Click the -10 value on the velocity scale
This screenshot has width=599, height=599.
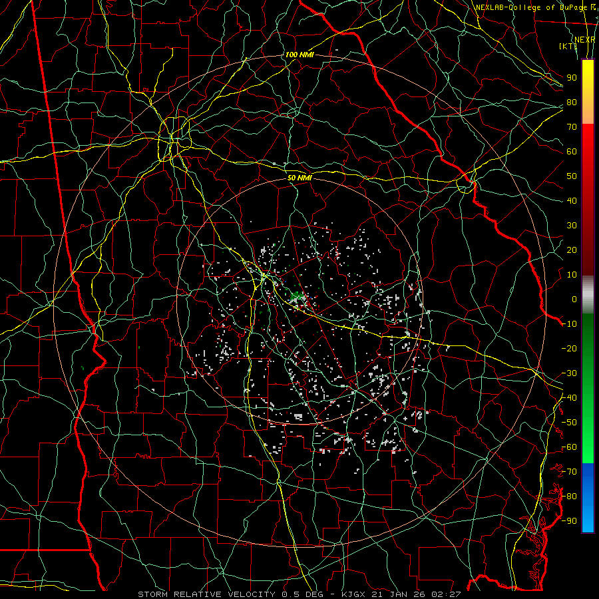pyautogui.click(x=569, y=324)
